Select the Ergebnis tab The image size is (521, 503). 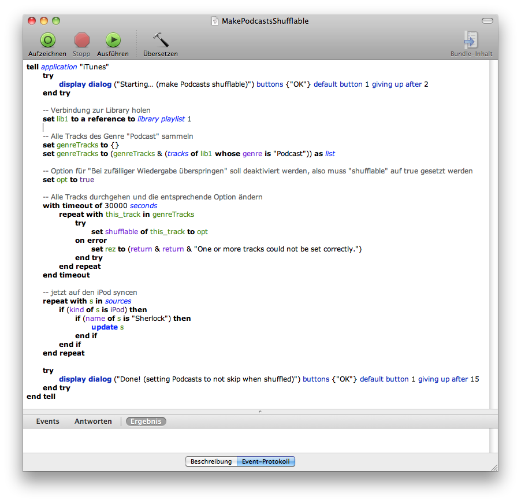tap(146, 421)
